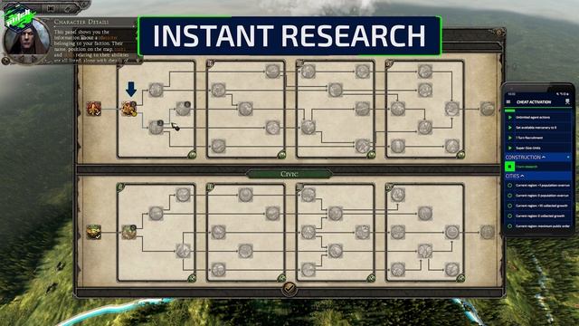Select top-left locked technology in civic tier IV

398,195
